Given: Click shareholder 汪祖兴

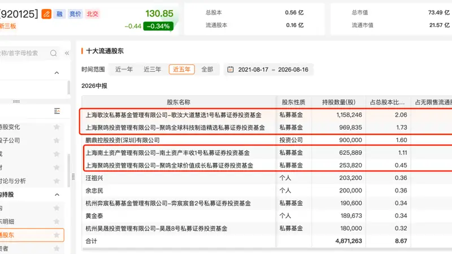Looking at the screenshot, I should [x=94, y=178].
